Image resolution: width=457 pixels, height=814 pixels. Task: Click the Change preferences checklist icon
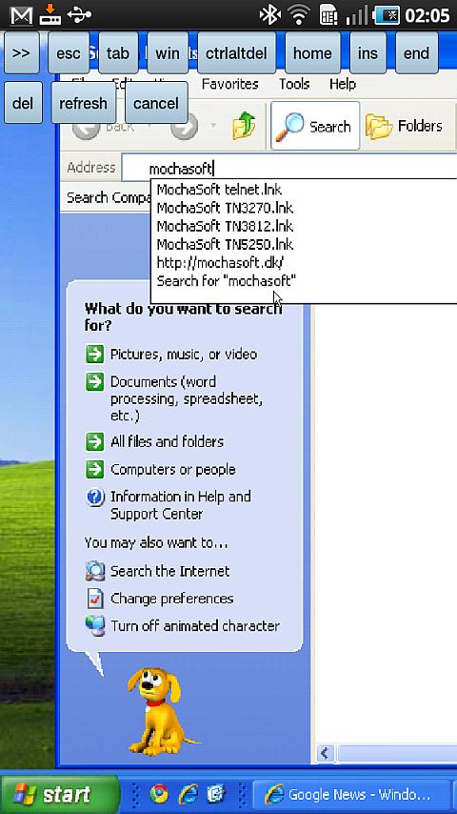coord(94,599)
